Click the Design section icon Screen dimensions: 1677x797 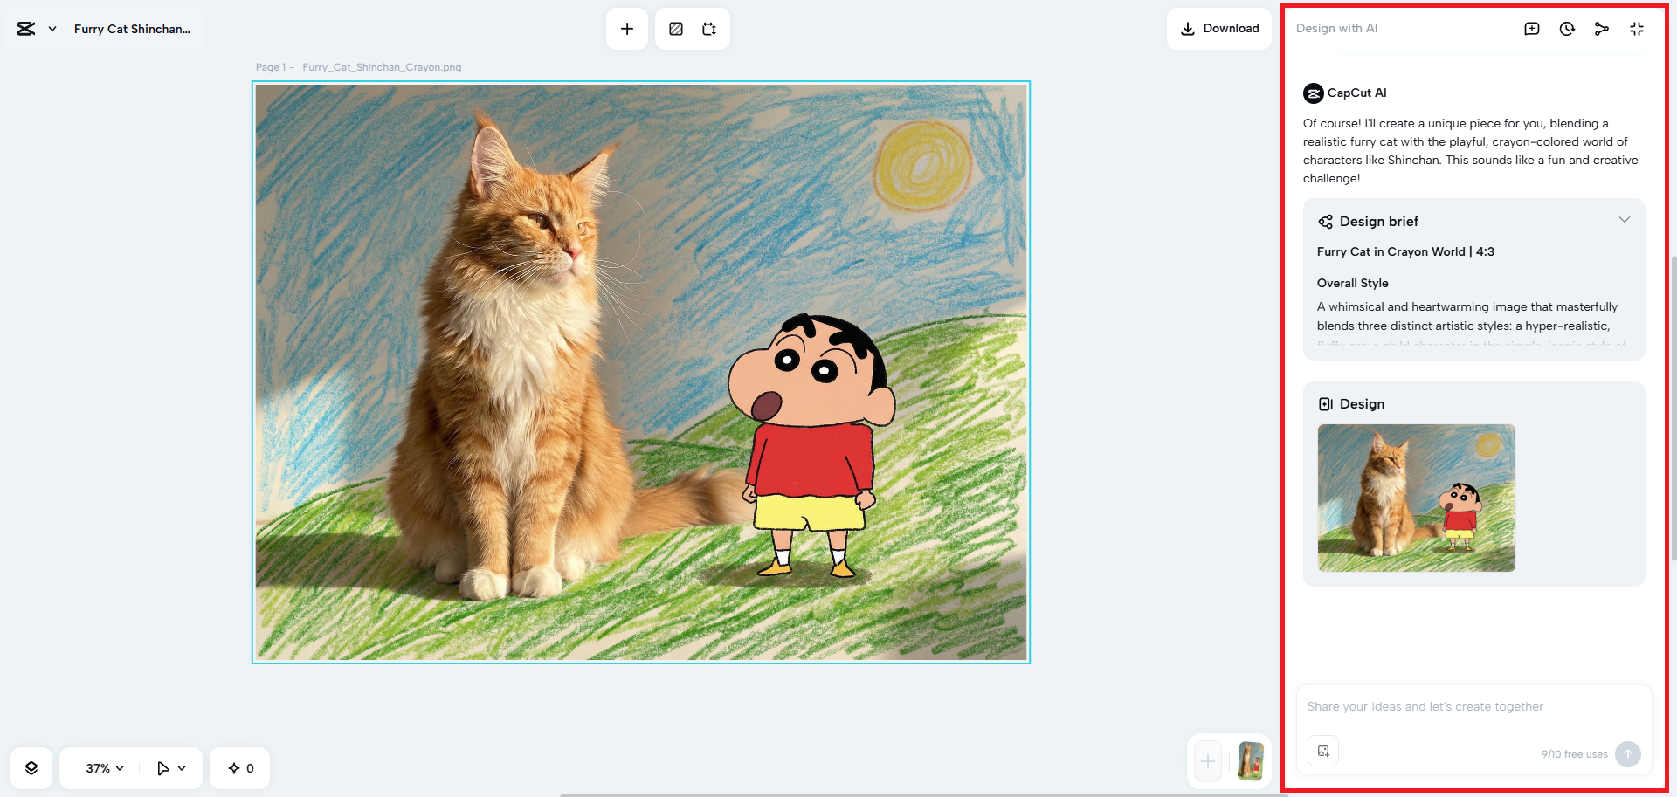click(1326, 404)
